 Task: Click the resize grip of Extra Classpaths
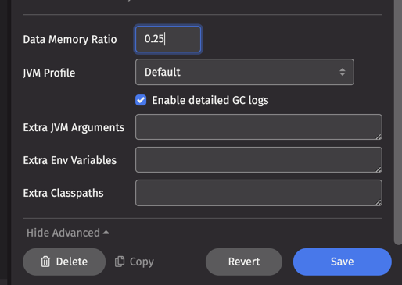point(379,202)
